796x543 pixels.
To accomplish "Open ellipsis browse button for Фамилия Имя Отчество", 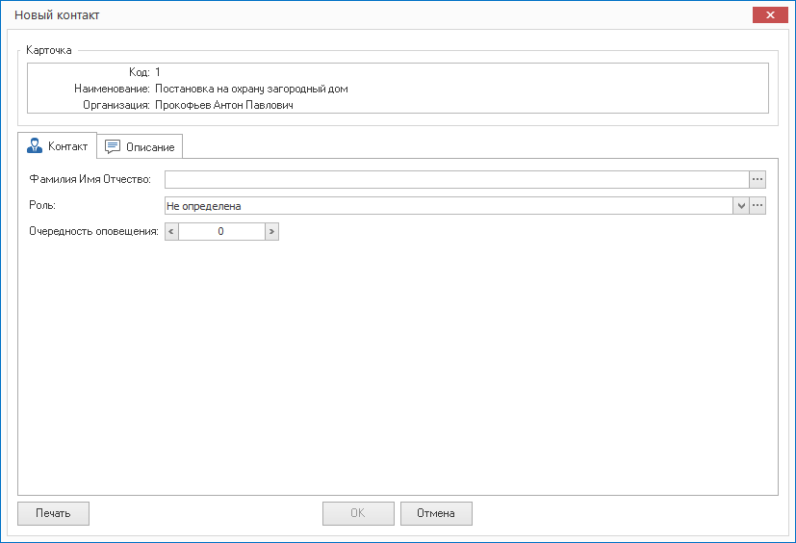I will (757, 179).
